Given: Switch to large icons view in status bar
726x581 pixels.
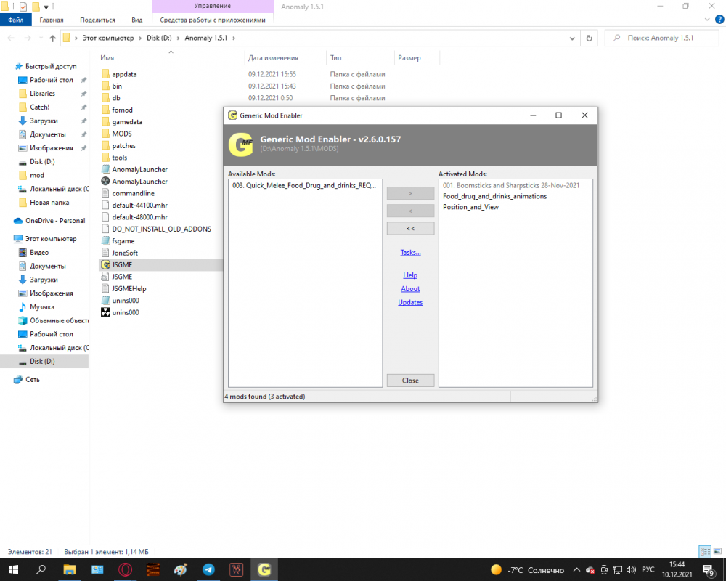Looking at the screenshot, I should 716,552.
